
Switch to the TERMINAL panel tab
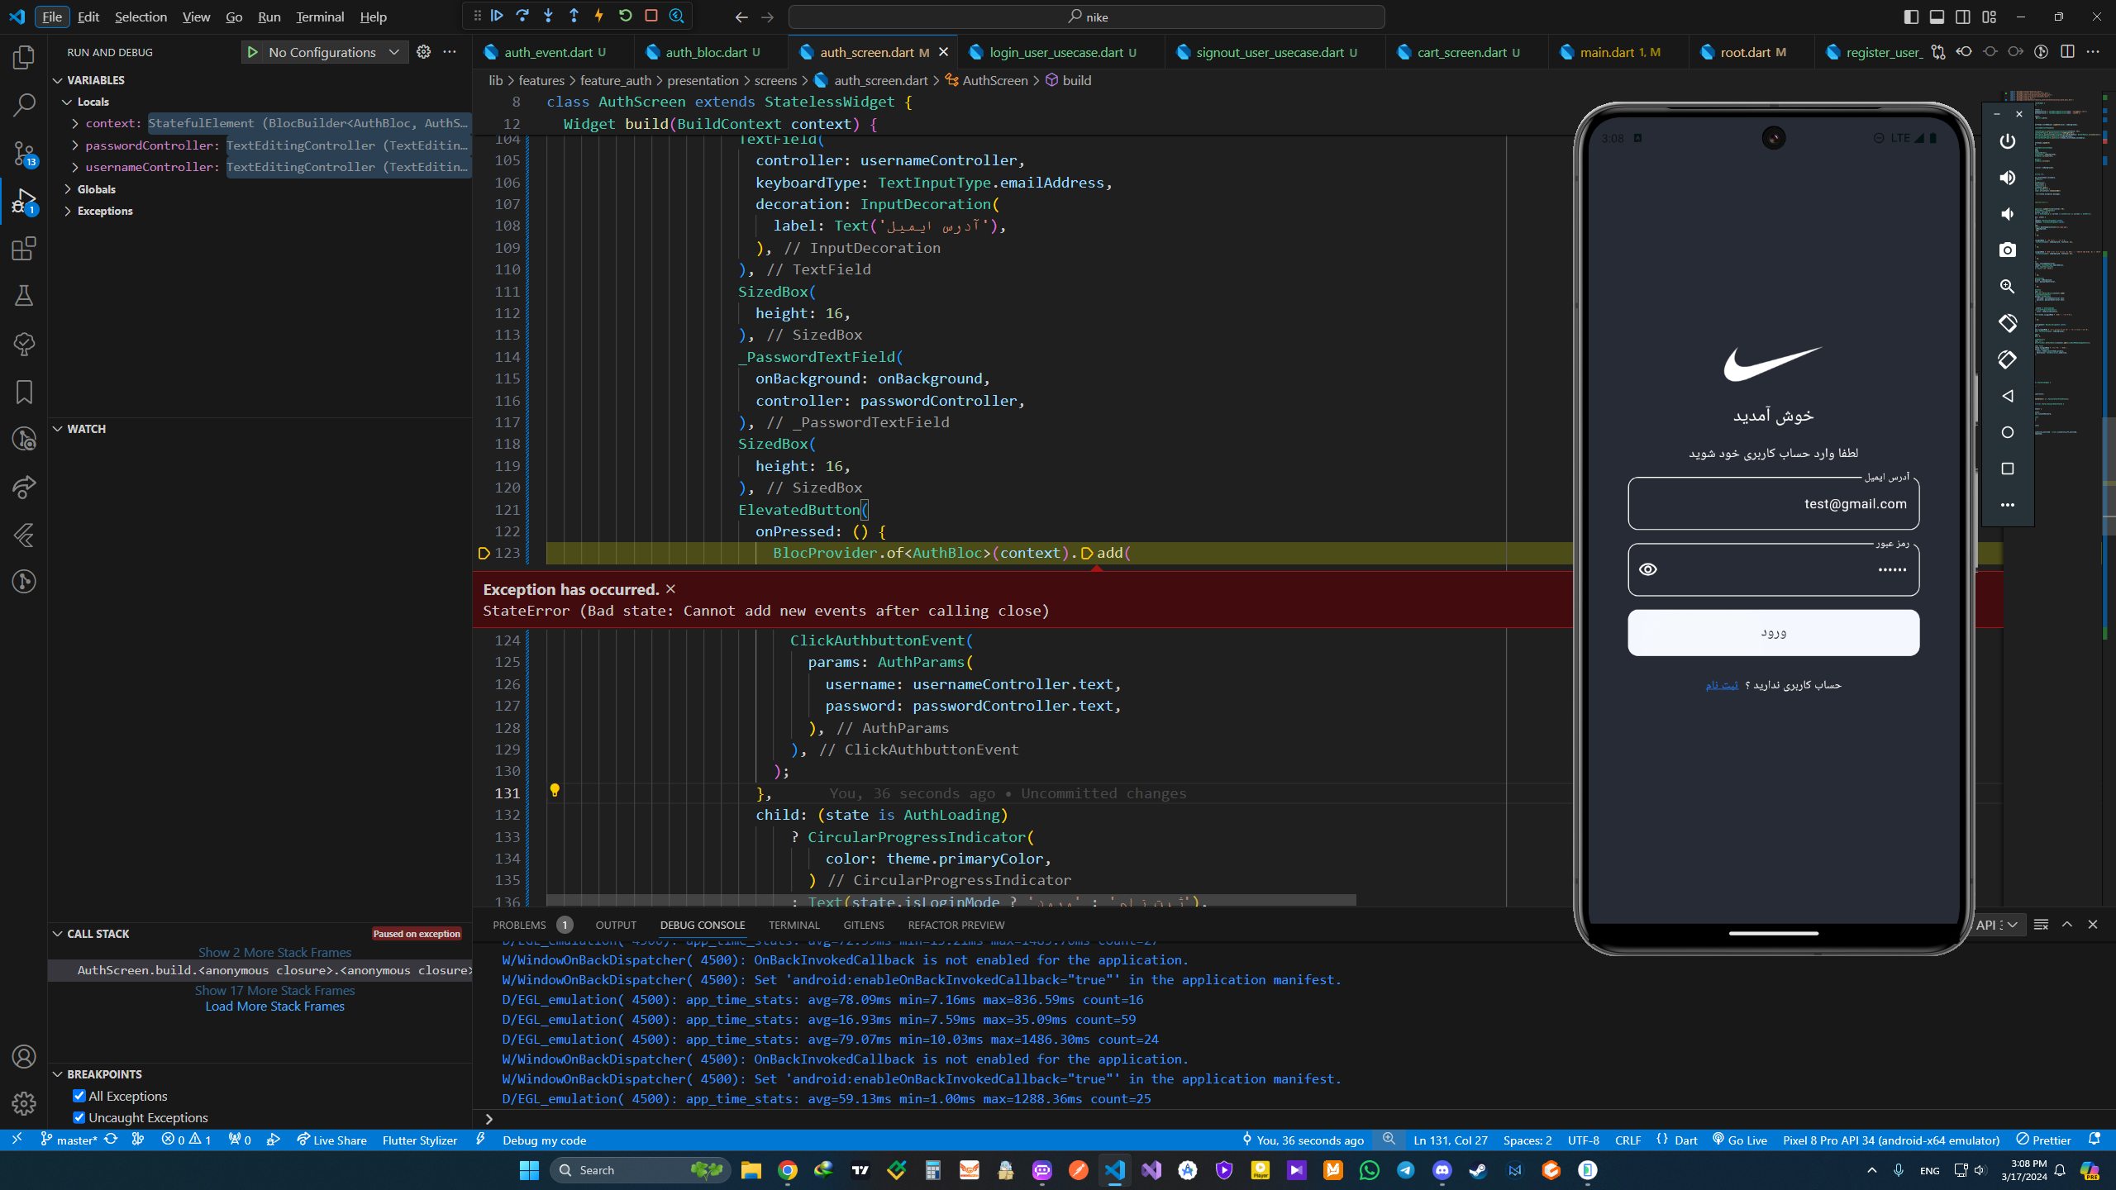(x=793, y=925)
